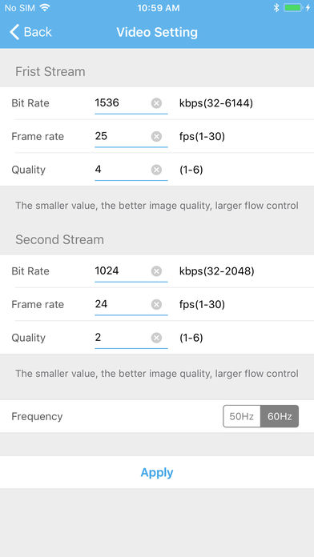Tap the back chevron arrow
Image resolution: width=314 pixels, height=557 pixels.
coord(14,32)
